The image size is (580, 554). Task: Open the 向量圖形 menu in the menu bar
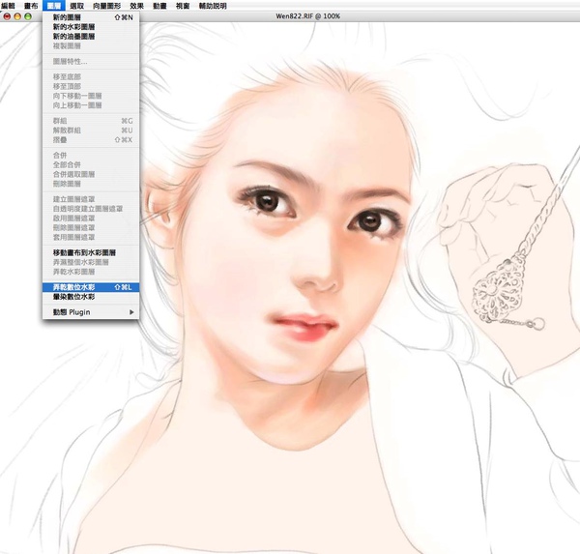107,6
